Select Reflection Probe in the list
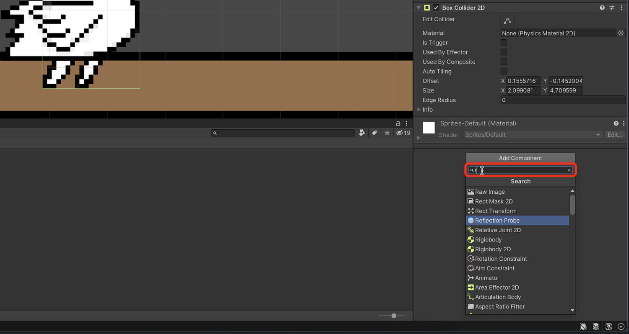Screen dimensions: 629x334 (x=497, y=221)
